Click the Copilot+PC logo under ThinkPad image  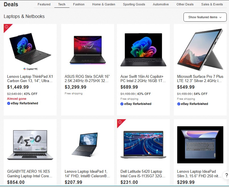tap(30, 69)
